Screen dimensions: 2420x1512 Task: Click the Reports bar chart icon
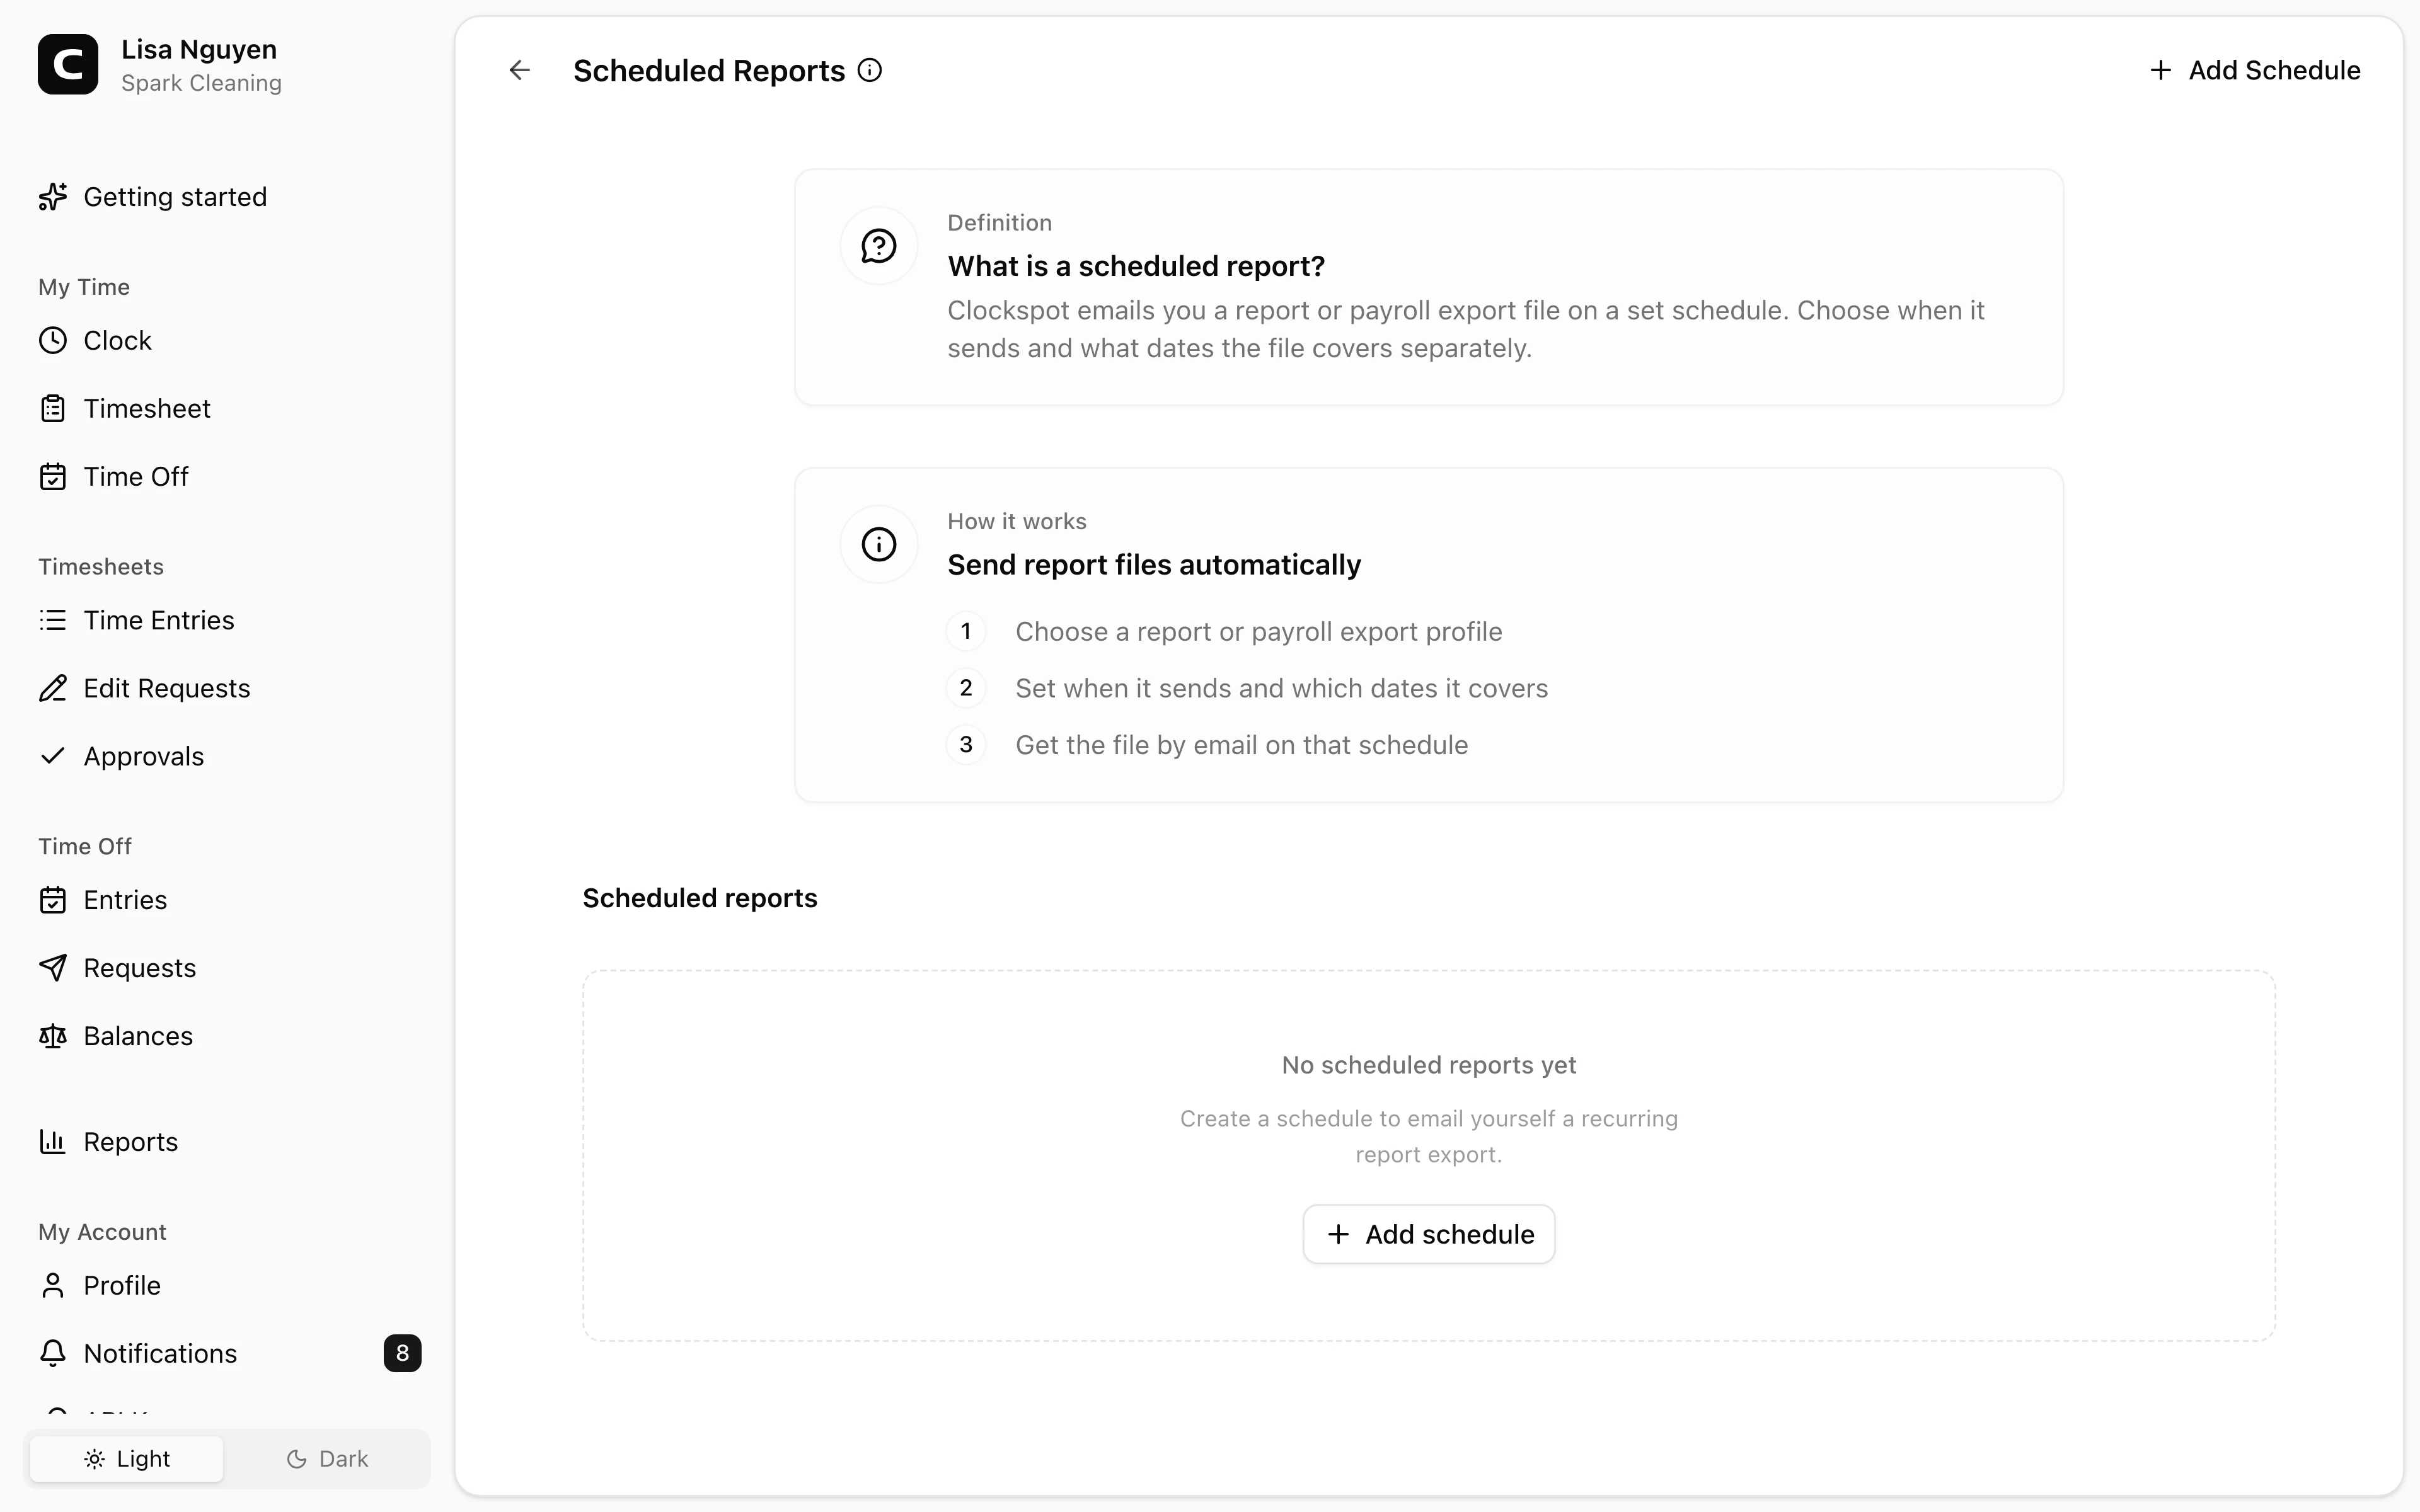pos(53,1142)
